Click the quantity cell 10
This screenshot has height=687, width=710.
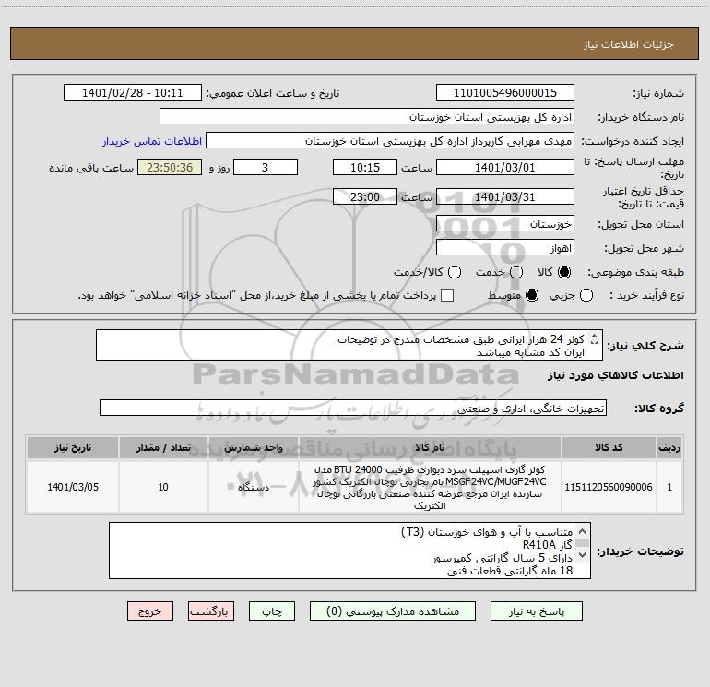[163, 487]
